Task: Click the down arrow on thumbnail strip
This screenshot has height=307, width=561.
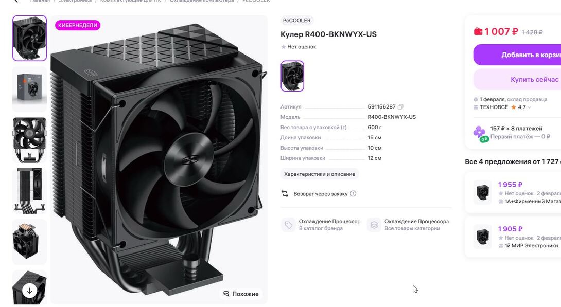Action: 30,291
